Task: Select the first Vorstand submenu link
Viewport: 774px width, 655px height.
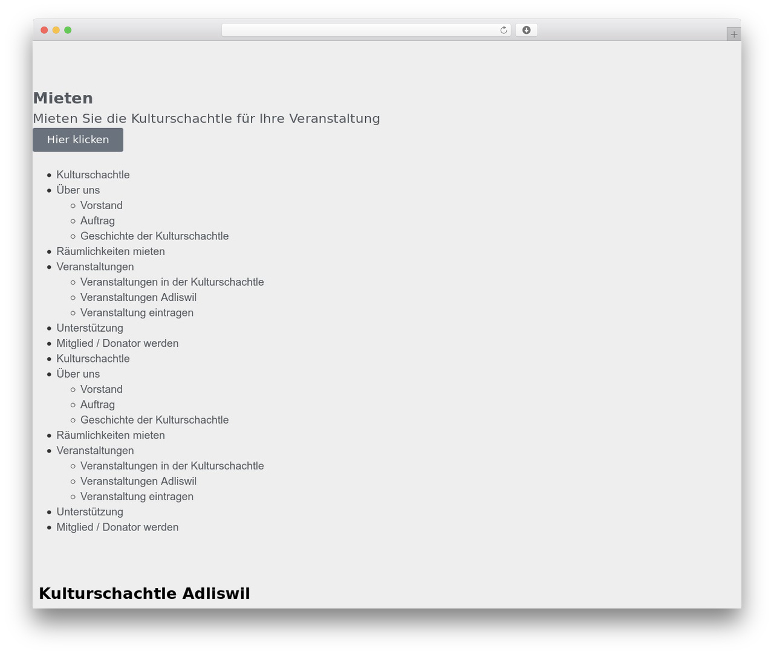Action: pyautogui.click(x=102, y=205)
